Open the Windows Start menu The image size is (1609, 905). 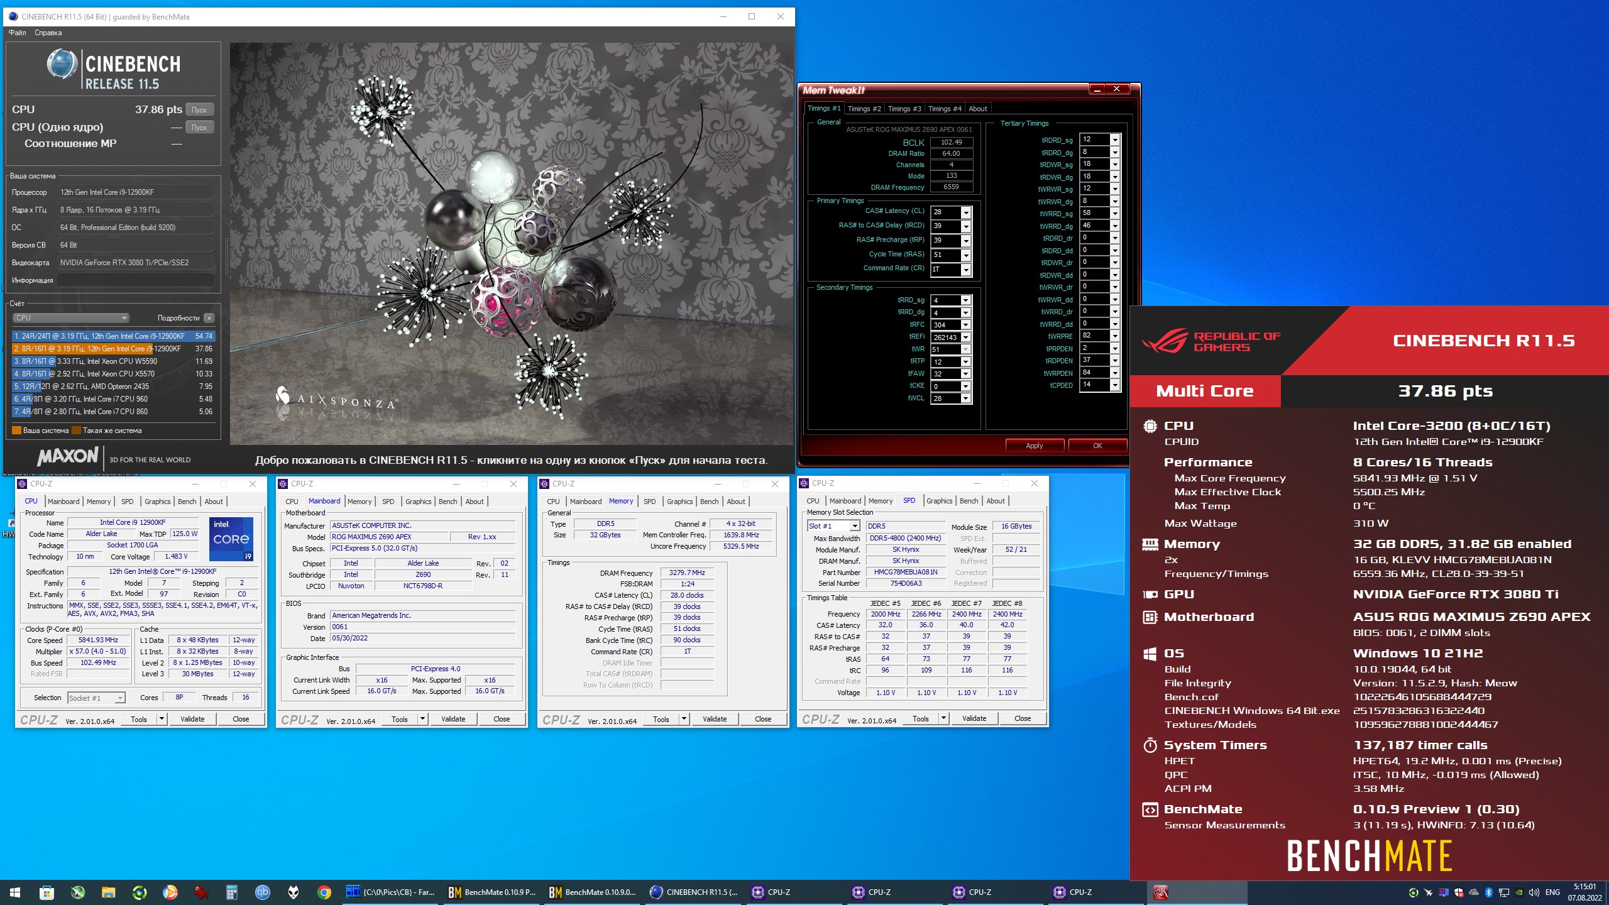15,892
